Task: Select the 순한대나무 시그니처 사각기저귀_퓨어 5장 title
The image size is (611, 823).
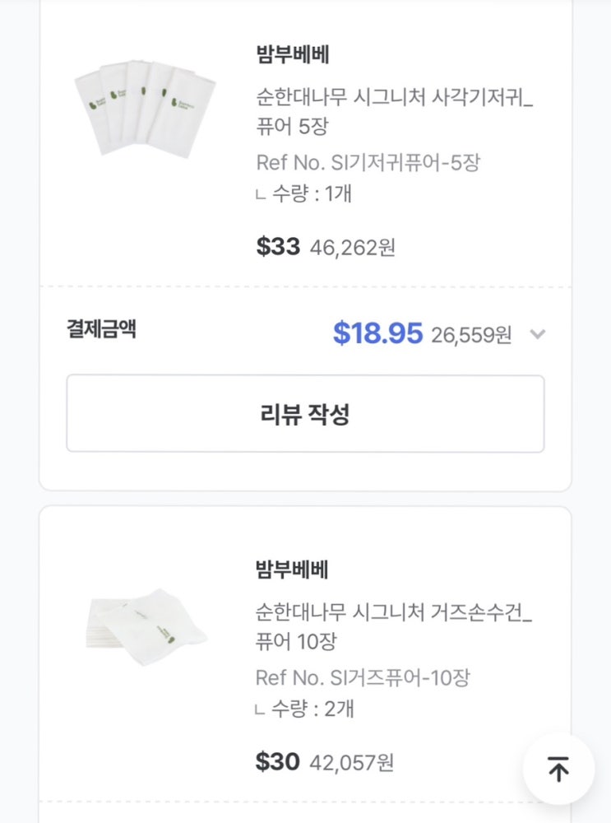Action: click(x=395, y=111)
